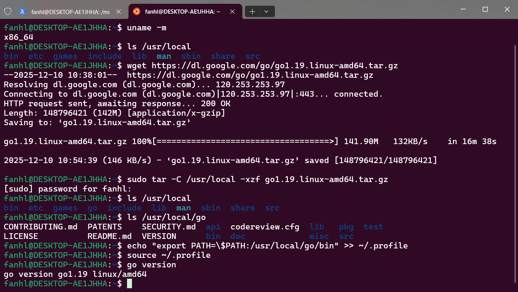Close the active Ubuntu home directory tab
The width and height of the screenshot is (518, 292).
232,11
